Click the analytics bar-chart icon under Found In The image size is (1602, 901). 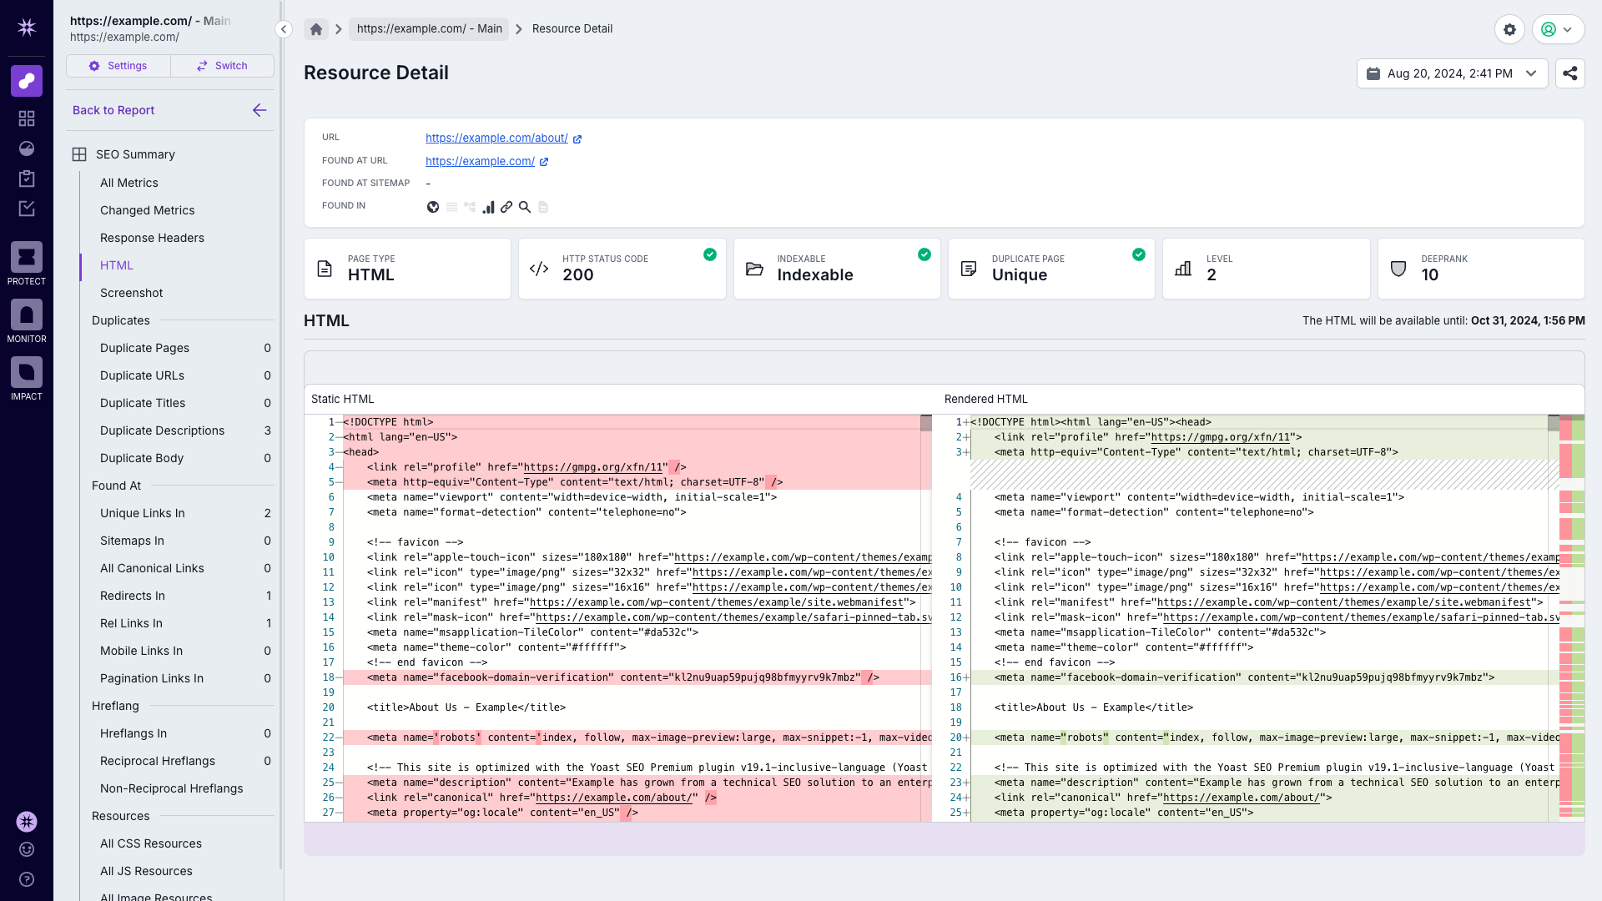pos(489,207)
